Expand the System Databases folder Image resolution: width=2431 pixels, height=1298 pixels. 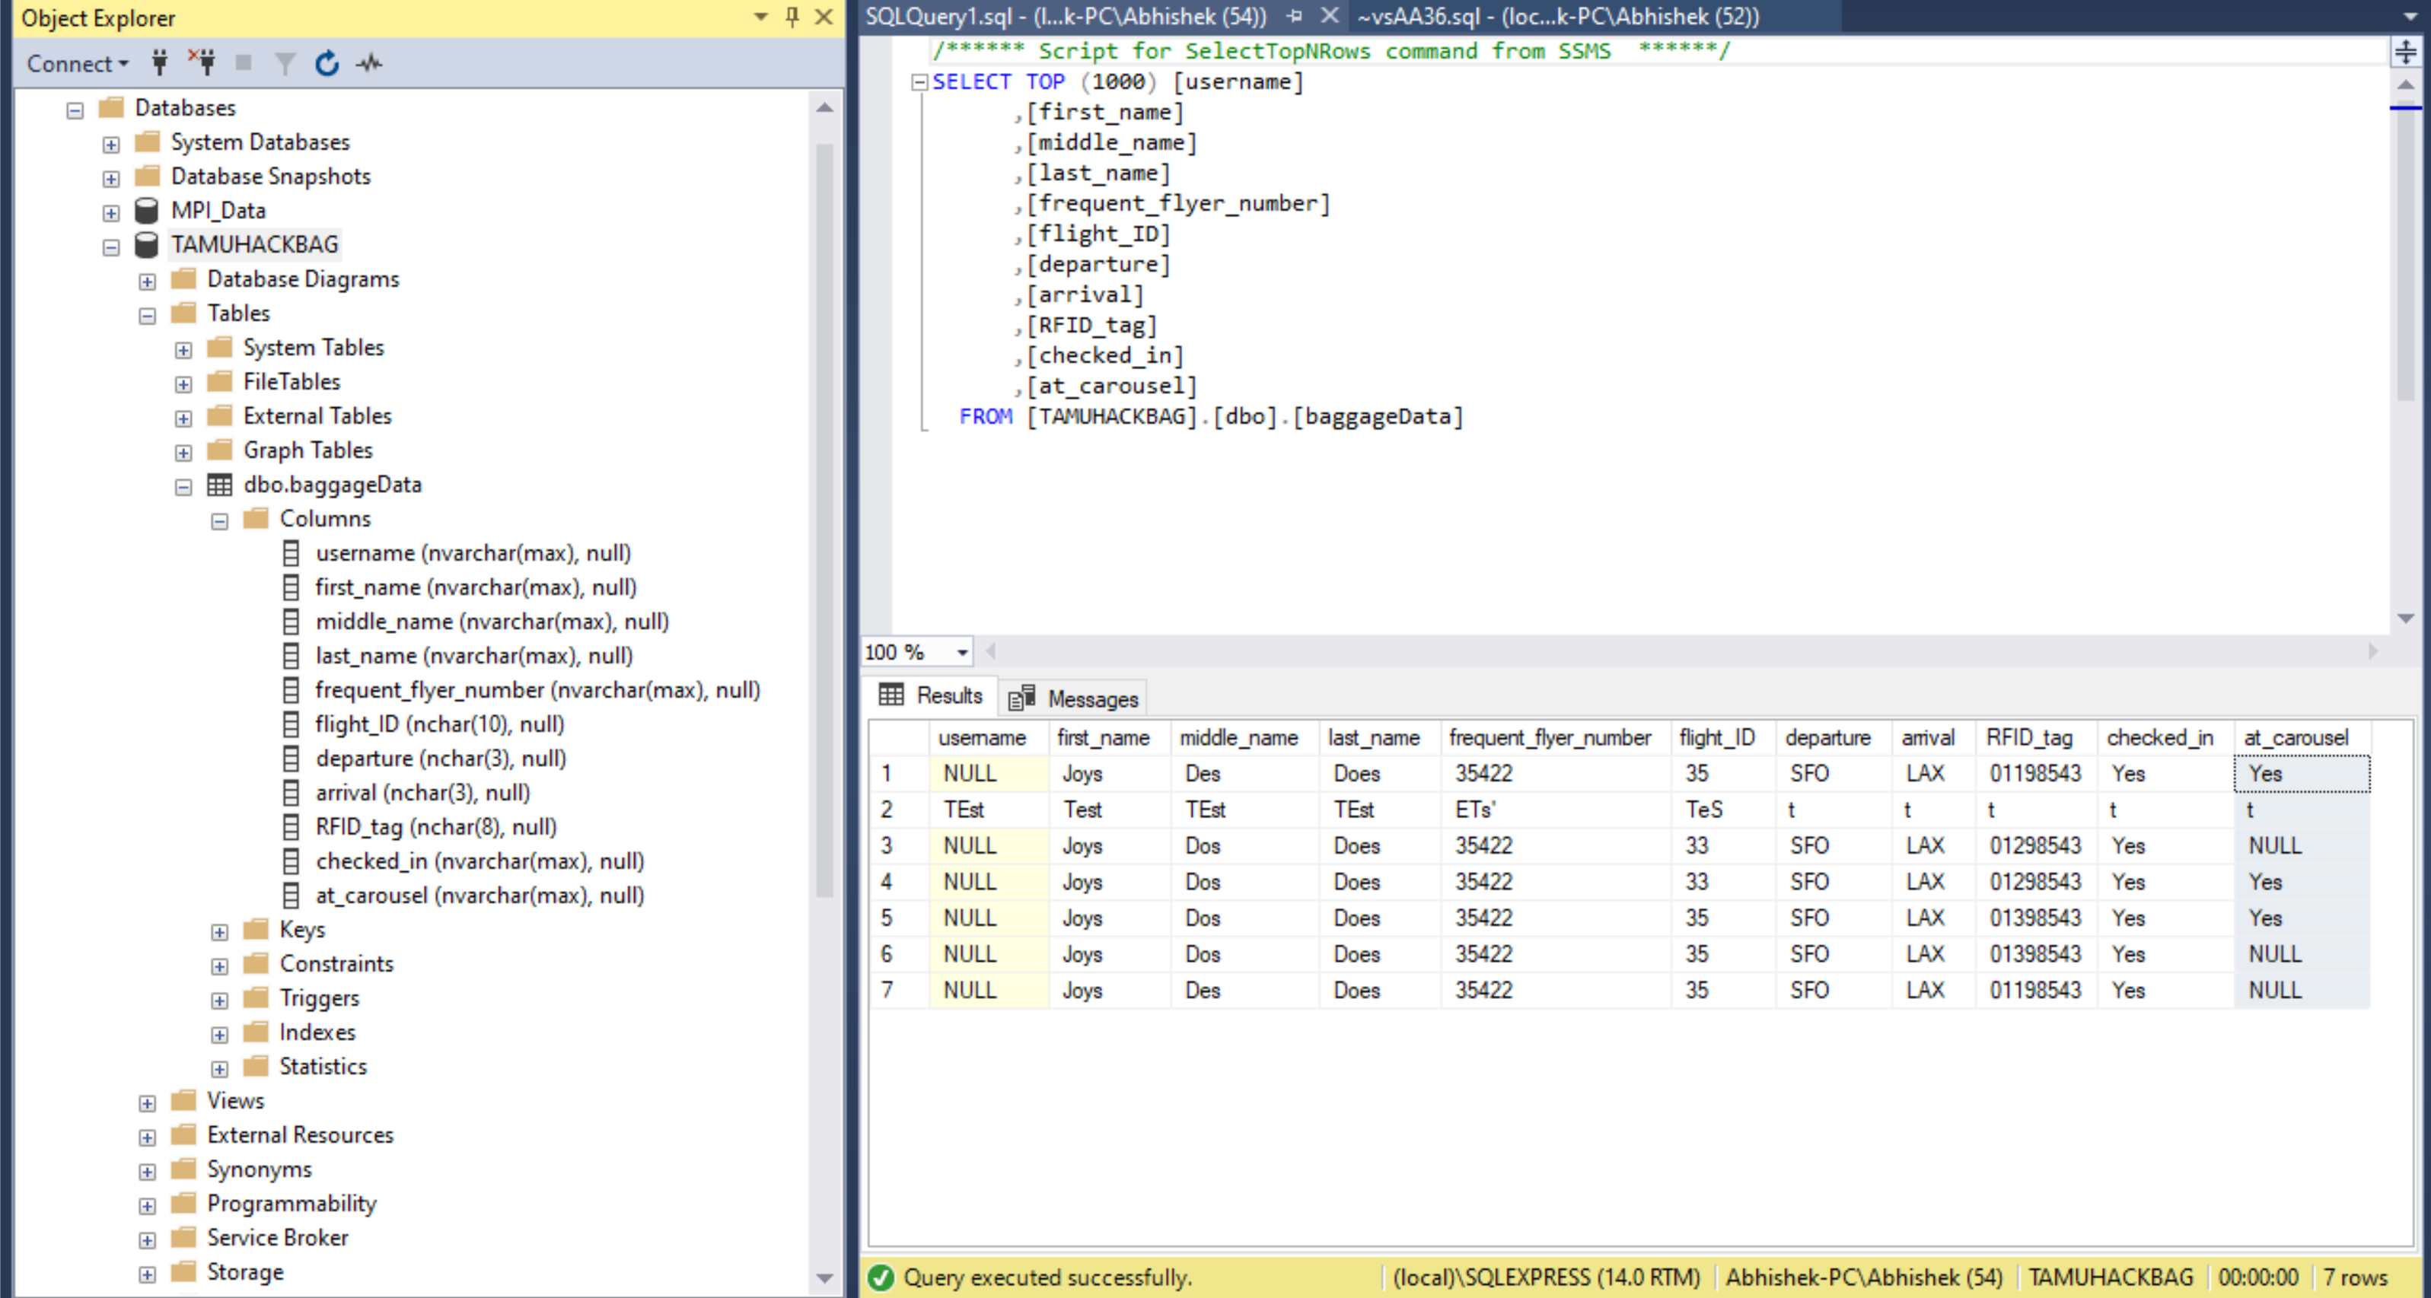tap(111, 145)
